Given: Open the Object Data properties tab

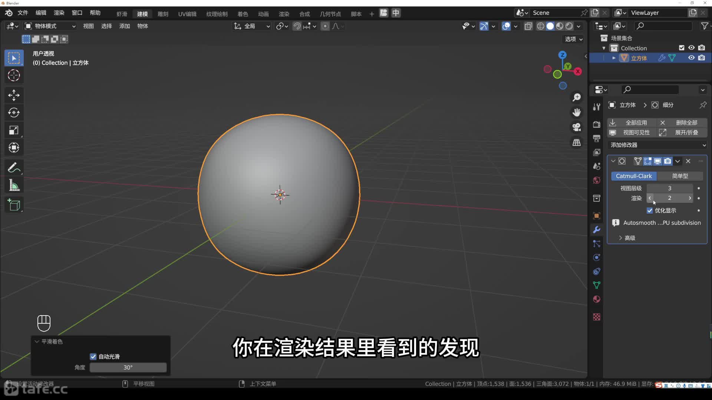Looking at the screenshot, I should click(x=597, y=285).
